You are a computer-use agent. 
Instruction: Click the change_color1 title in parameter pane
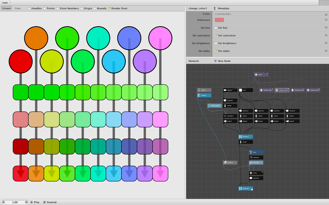198,9
